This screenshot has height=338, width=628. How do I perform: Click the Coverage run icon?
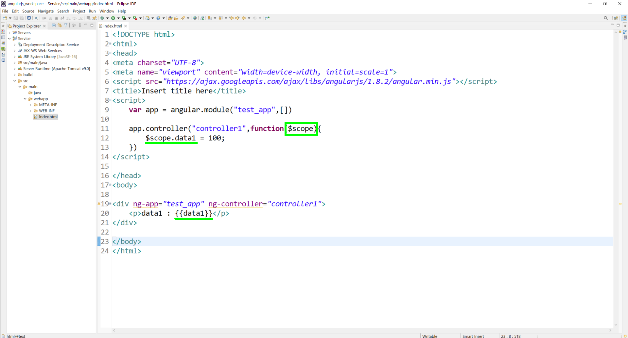click(x=124, y=18)
